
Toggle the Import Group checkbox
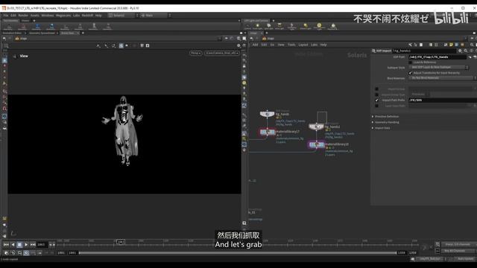tap(376, 89)
